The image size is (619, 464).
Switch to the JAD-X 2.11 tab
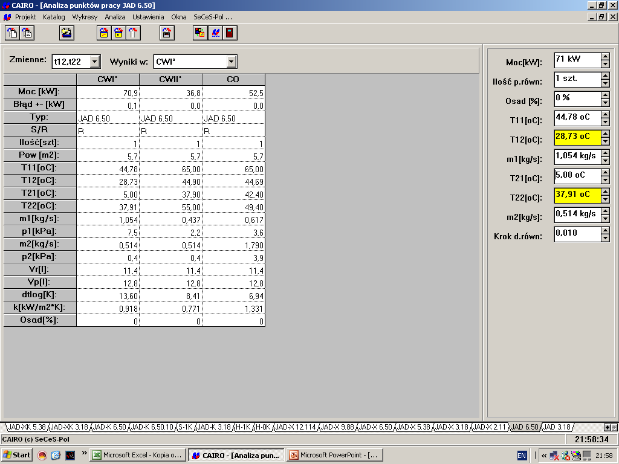[x=489, y=427]
